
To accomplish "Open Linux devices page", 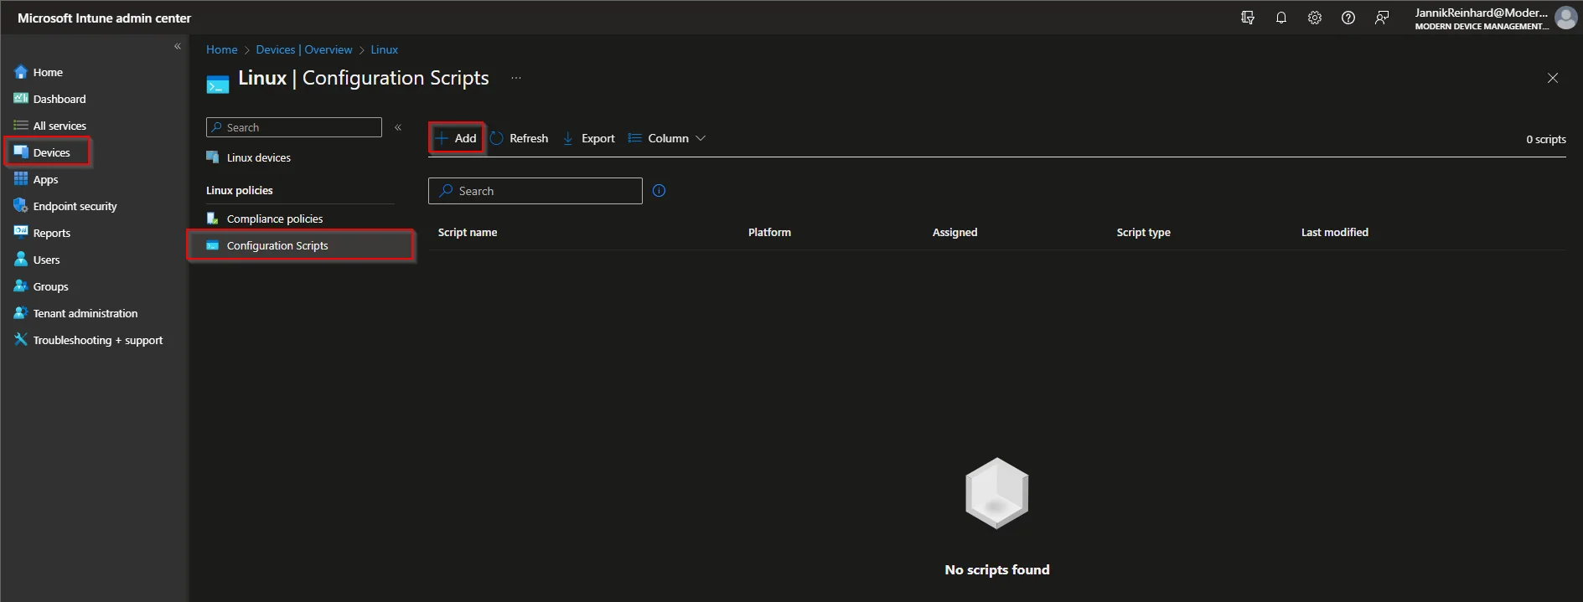I will [258, 157].
